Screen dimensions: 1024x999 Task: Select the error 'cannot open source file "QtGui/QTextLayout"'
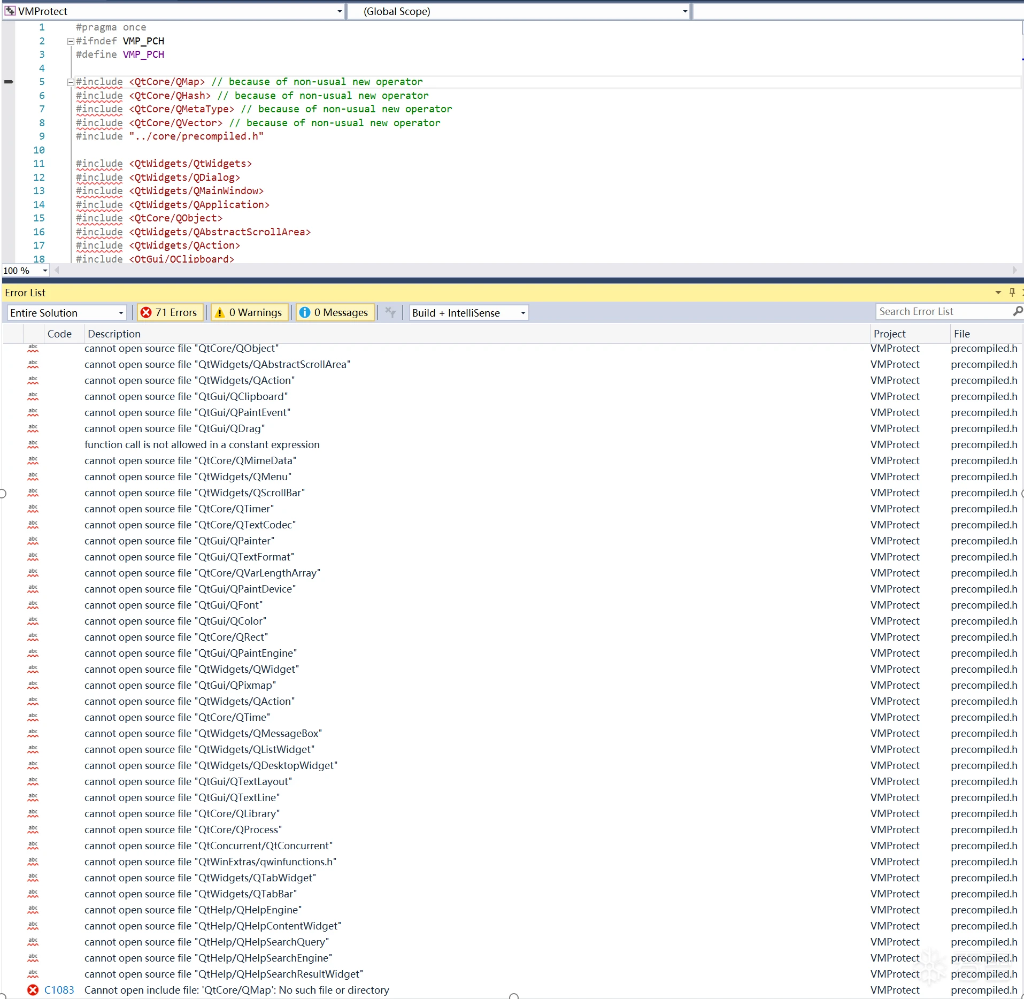point(188,781)
